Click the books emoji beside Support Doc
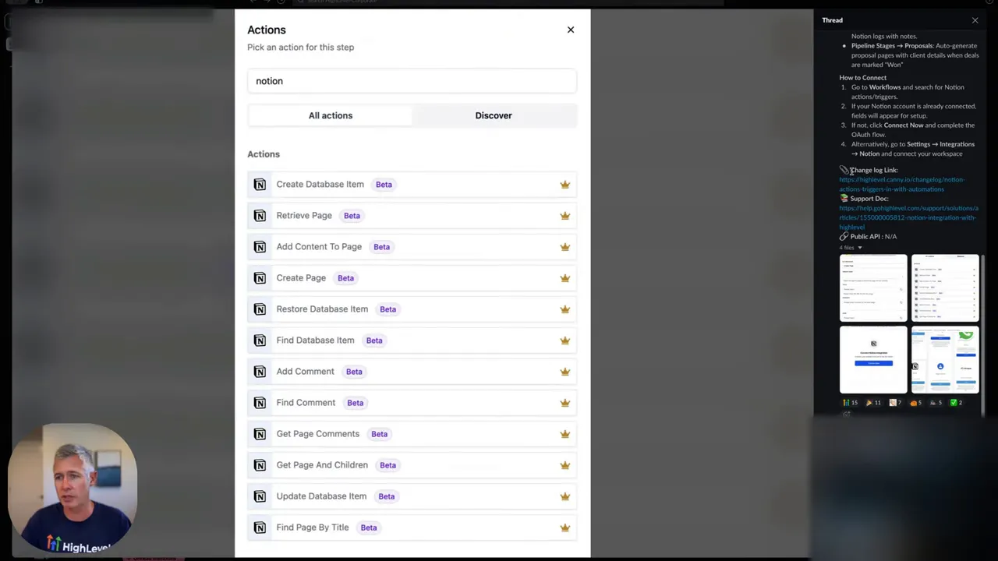 (844, 198)
